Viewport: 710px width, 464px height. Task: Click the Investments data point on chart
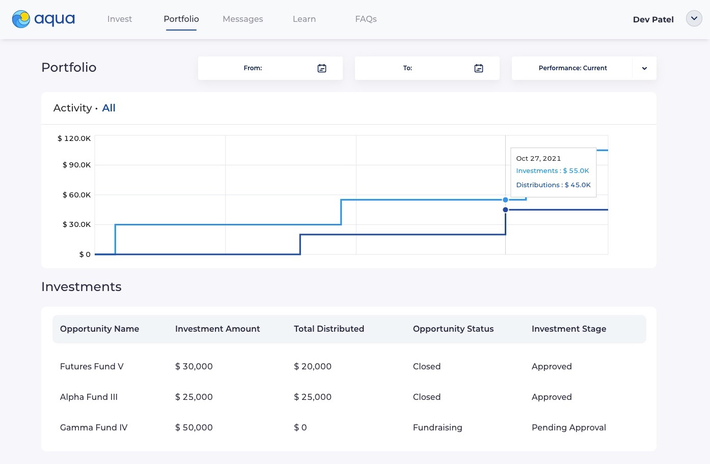(x=505, y=200)
